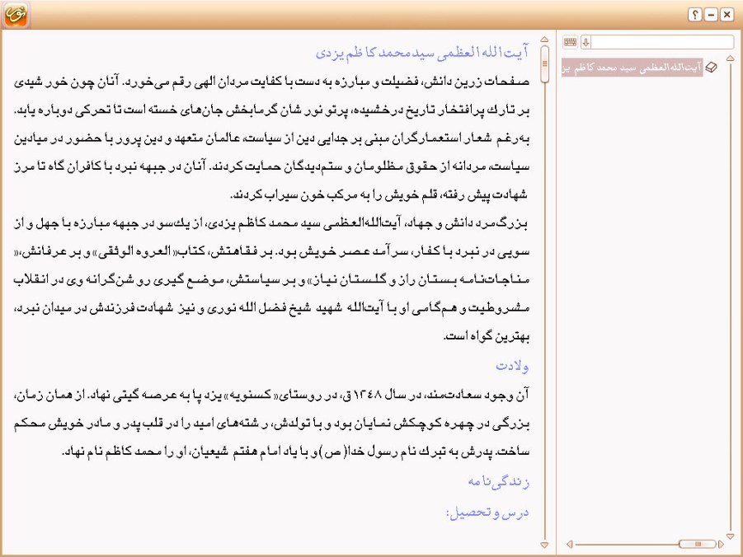Click the tree panel scroll down arrow
This screenshot has height=557, width=743.
(x=730, y=536)
